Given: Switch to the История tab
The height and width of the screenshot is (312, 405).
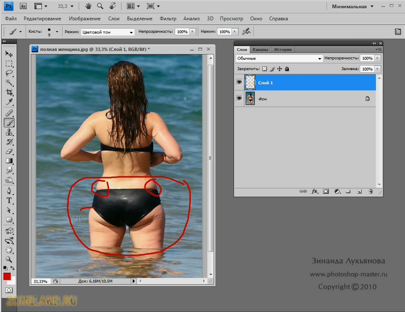Looking at the screenshot, I should coord(283,49).
